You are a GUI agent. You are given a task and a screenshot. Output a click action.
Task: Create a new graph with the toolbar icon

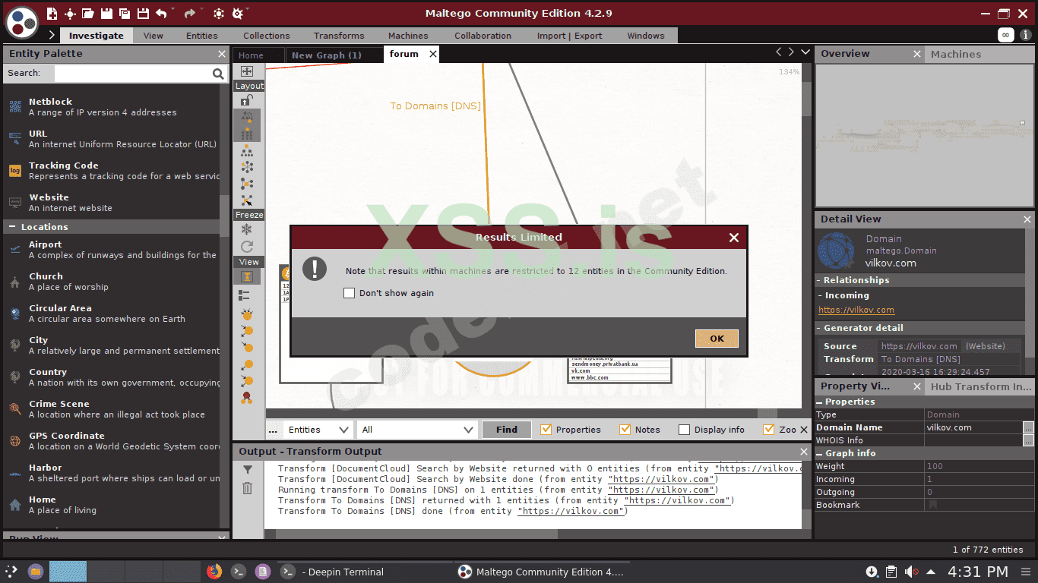[52, 13]
